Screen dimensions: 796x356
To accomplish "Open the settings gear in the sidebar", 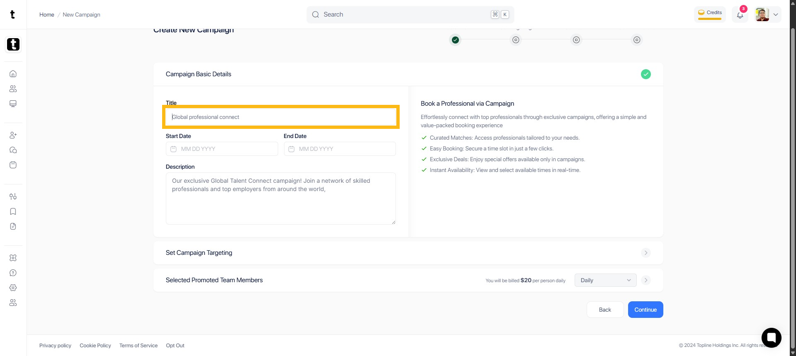I will tap(13, 288).
